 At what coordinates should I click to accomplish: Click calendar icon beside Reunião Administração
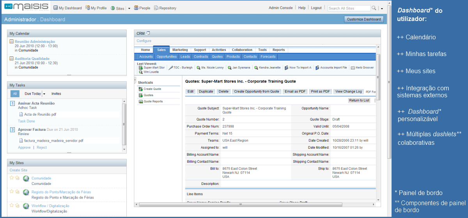tap(12, 42)
